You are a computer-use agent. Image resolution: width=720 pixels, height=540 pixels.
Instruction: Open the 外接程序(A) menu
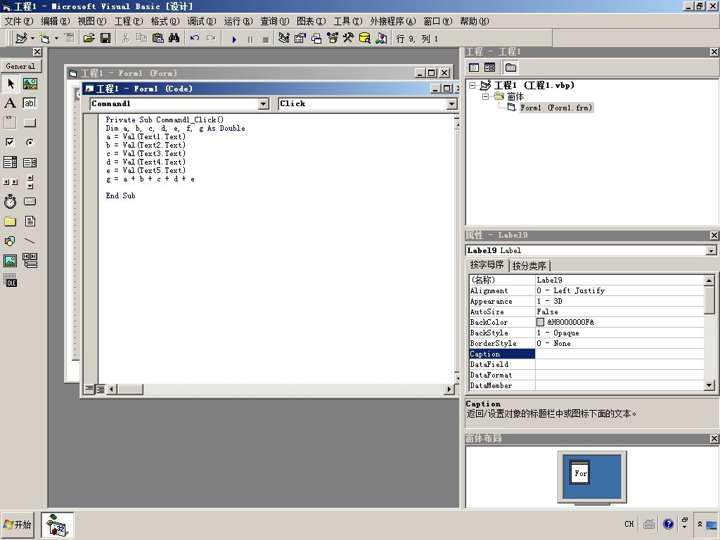click(x=393, y=21)
